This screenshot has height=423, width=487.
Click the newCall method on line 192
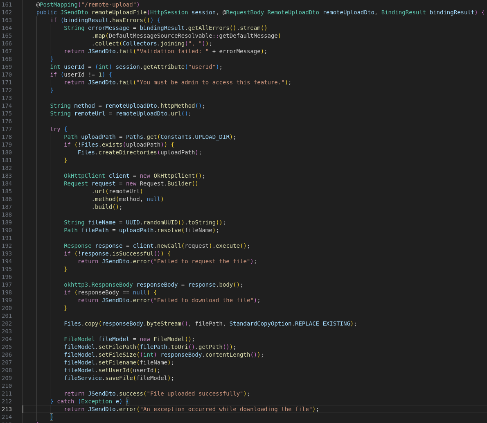click(x=169, y=246)
